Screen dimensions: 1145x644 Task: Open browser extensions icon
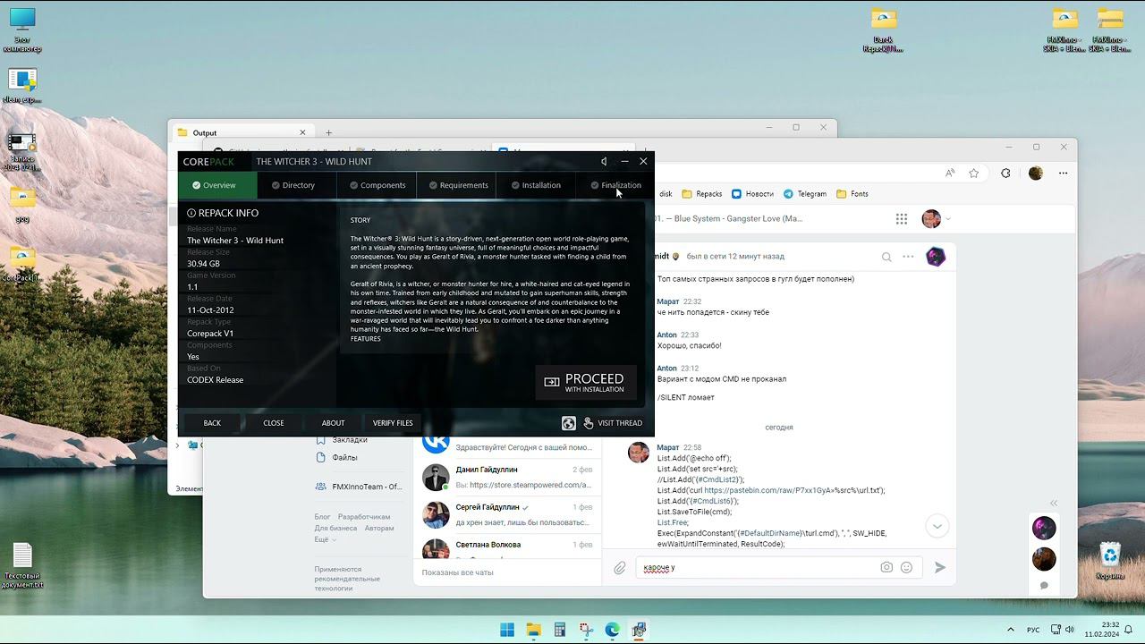tap(1005, 173)
